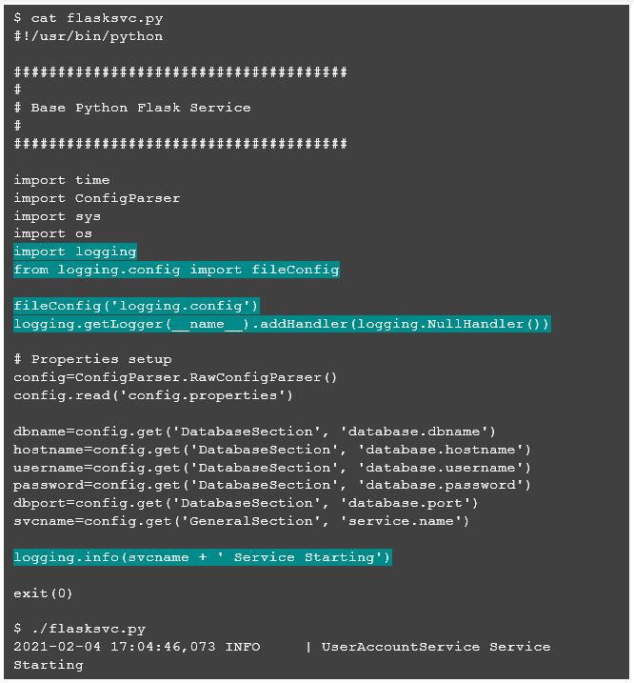Click the highlighted fileConfig('logging.config') call
The width and height of the screenshot is (634, 683).
click(x=136, y=306)
